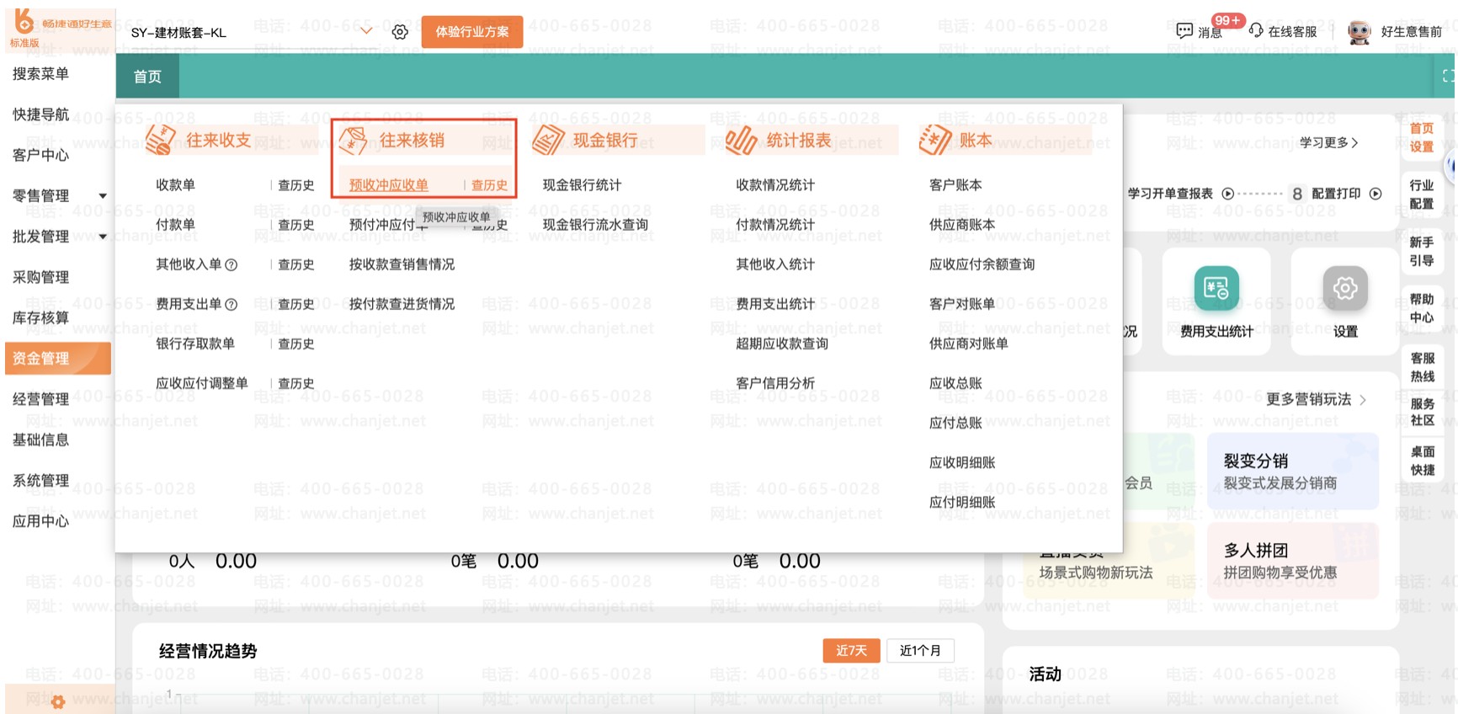Select the 近1个月 range button
This screenshot has height=714, width=1458.
pos(920,650)
